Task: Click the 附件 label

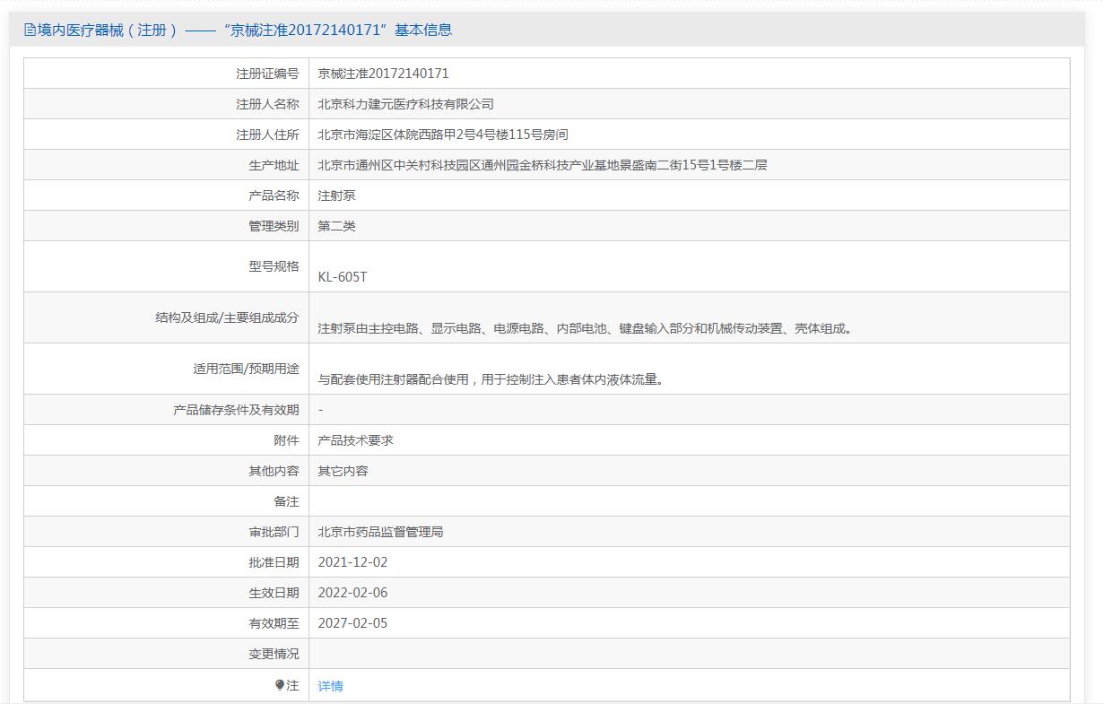Action: coord(286,440)
